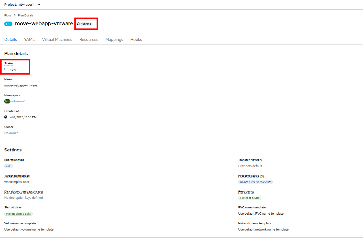
Task: Click the PL plan badge icon
Action: pos(8,24)
